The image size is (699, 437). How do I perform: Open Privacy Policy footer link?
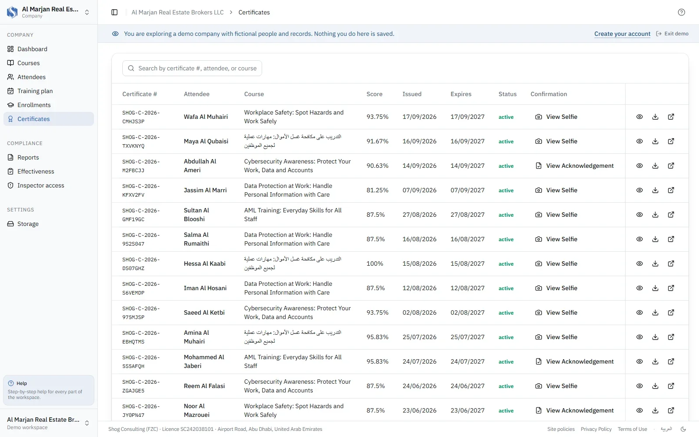pos(596,429)
